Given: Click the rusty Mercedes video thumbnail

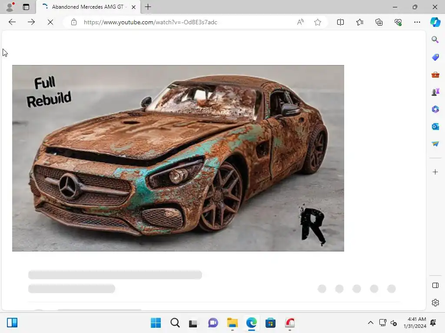Looking at the screenshot, I should click(x=178, y=158).
